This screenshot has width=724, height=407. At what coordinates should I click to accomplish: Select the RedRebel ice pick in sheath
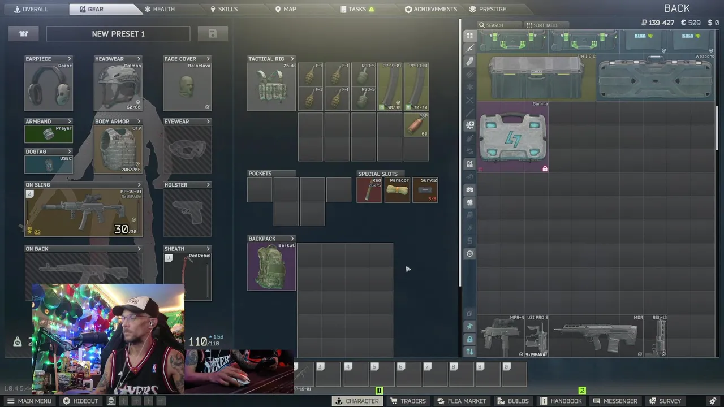coord(187,276)
